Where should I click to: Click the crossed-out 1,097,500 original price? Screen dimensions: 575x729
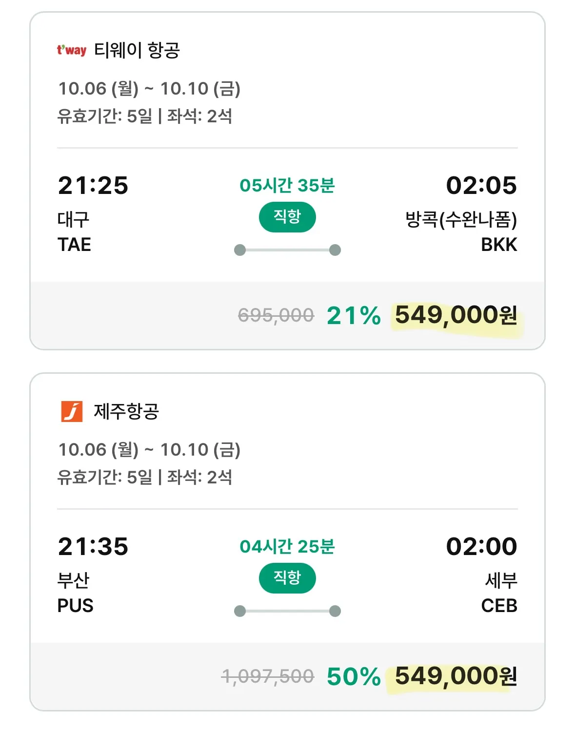click(x=268, y=676)
